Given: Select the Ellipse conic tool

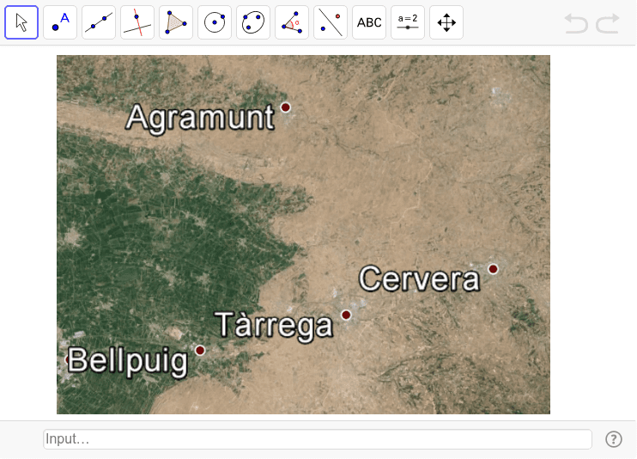Looking at the screenshot, I should coord(253,22).
